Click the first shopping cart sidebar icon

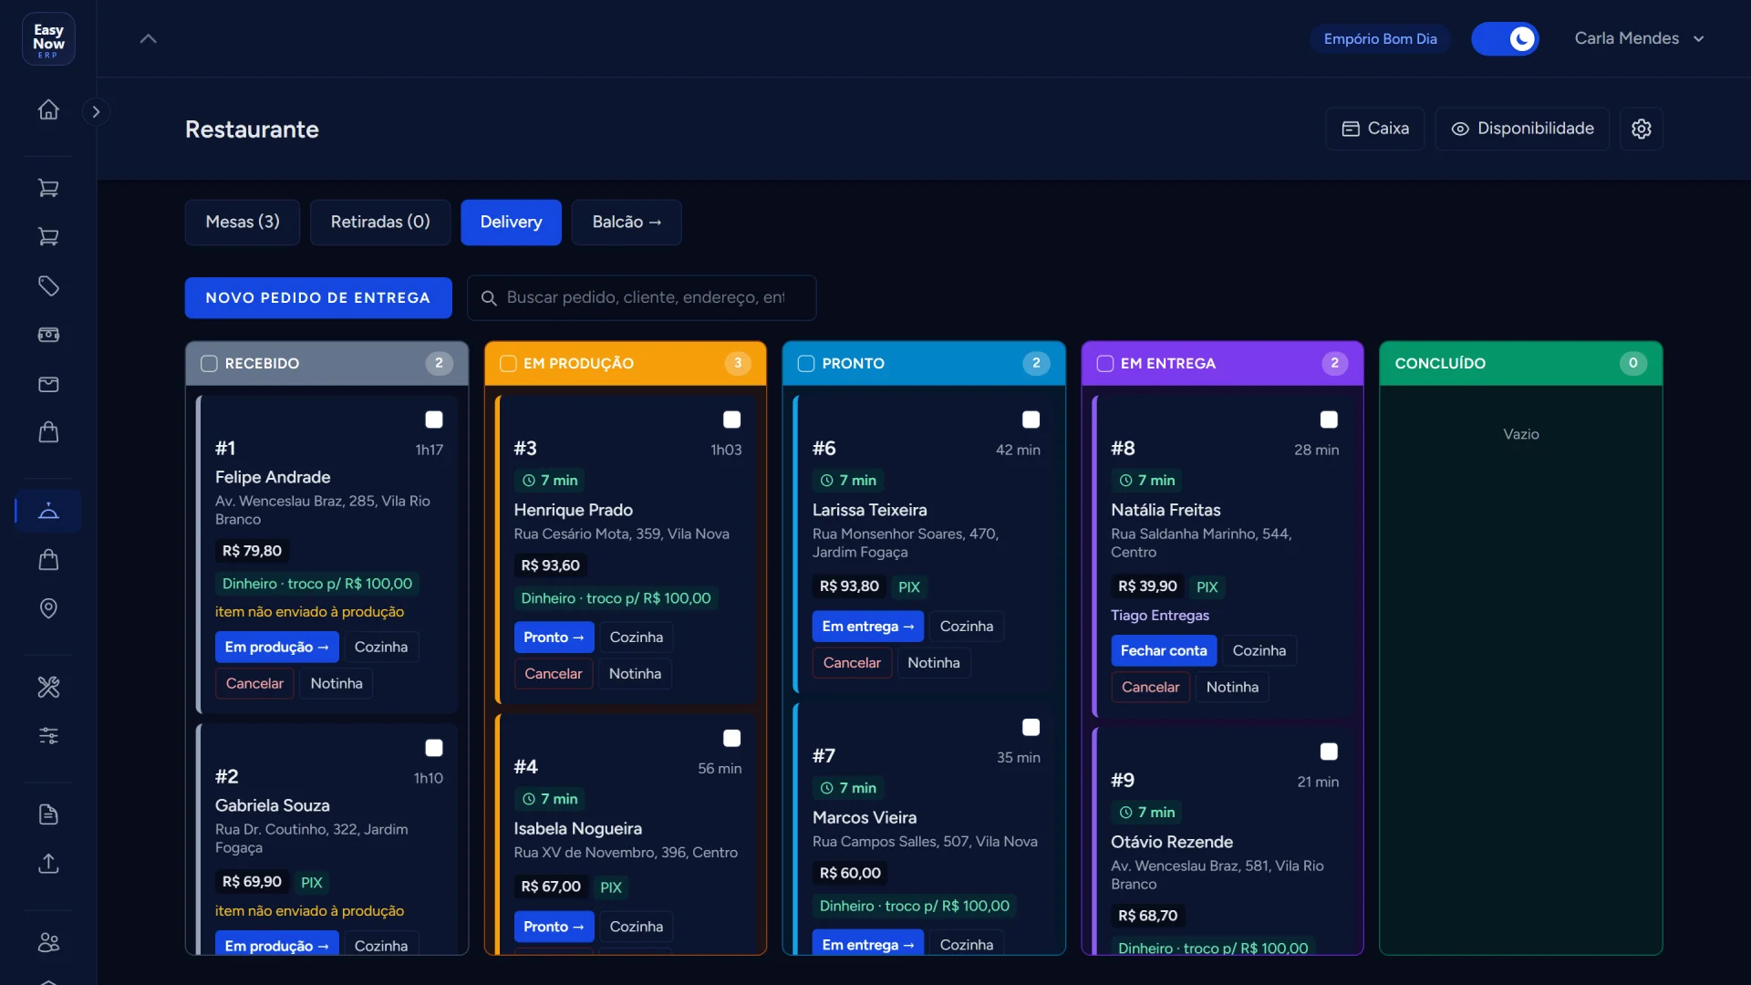pyautogui.click(x=48, y=188)
